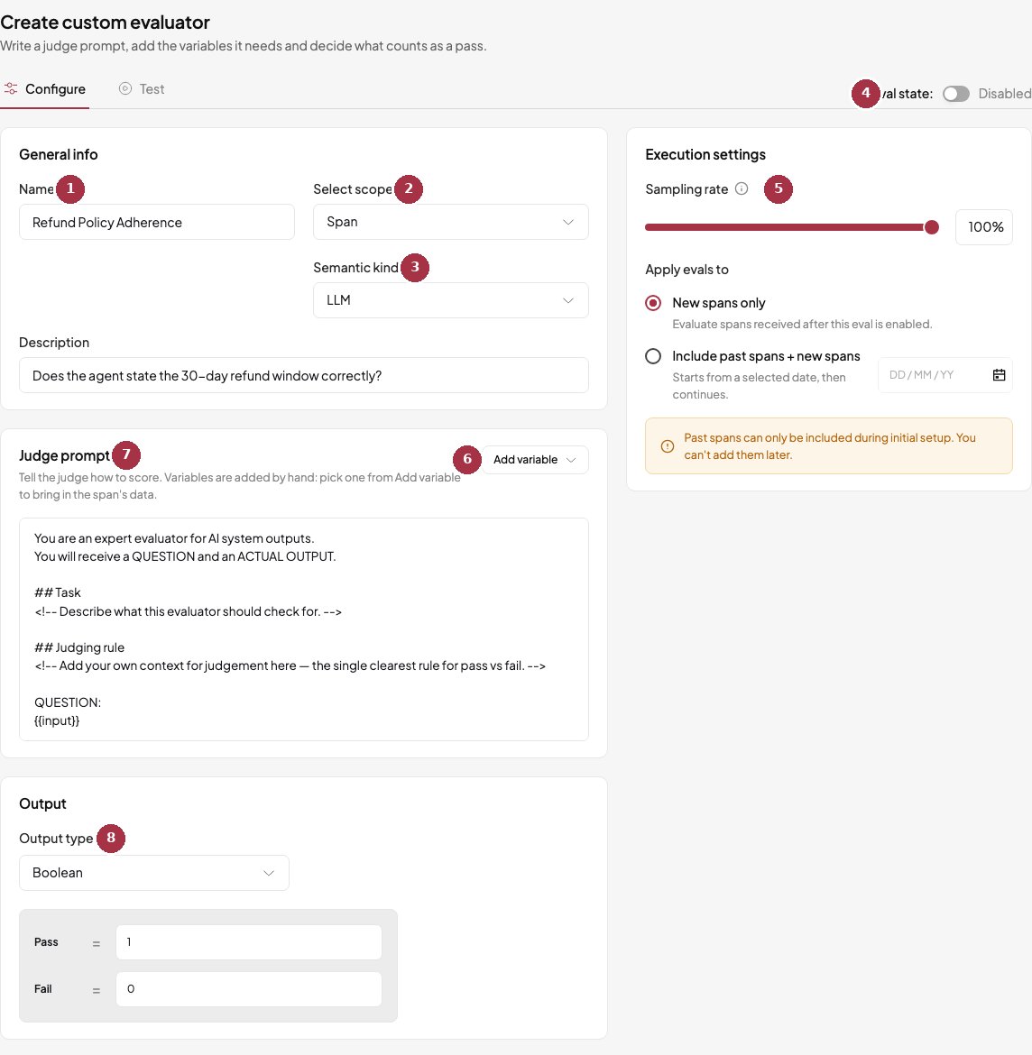The height and width of the screenshot is (1055, 1032).
Task: Click the Select scope chevron arrow
Action: 568,222
